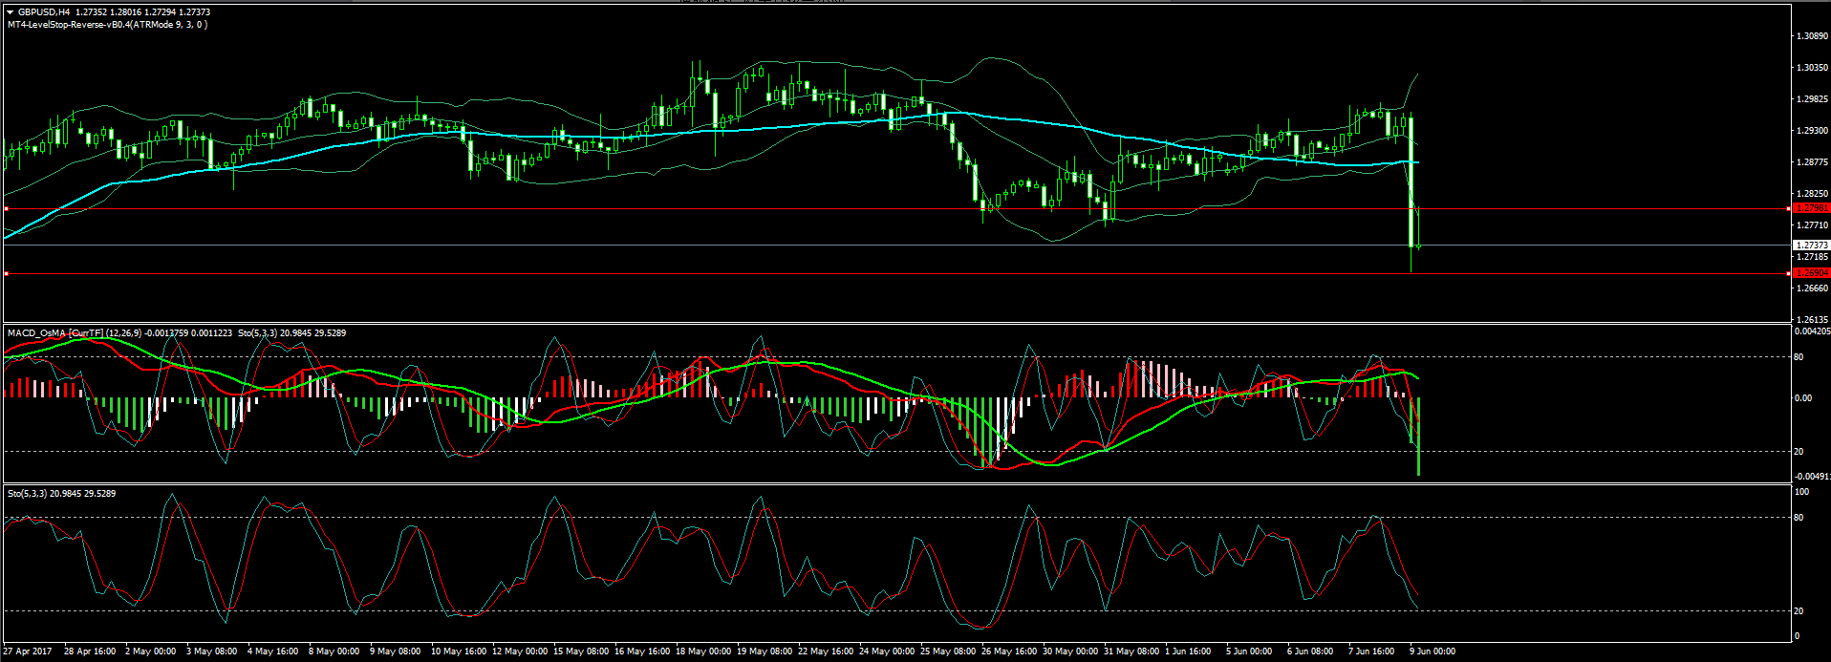The width and height of the screenshot is (1831, 662).
Task: Click the Sto(5,3,3) label in bottom subwindow
Action: tap(27, 494)
